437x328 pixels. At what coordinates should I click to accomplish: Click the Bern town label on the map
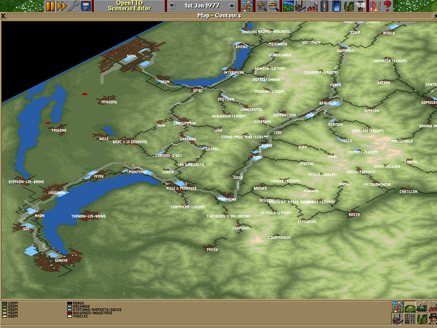pyautogui.click(x=131, y=56)
